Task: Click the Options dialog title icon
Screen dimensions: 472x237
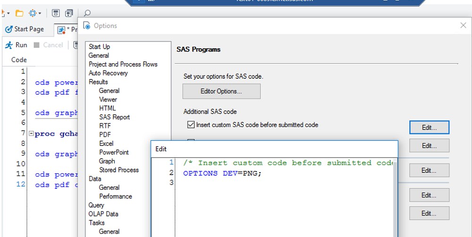Action: coord(87,25)
